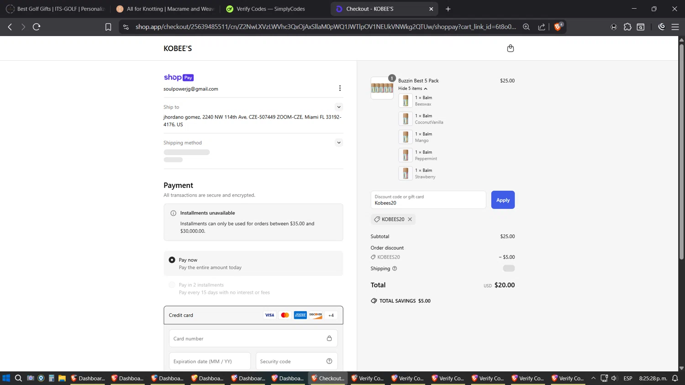The width and height of the screenshot is (685, 385).
Task: Open Brave Shields icon
Action: [x=558, y=27]
